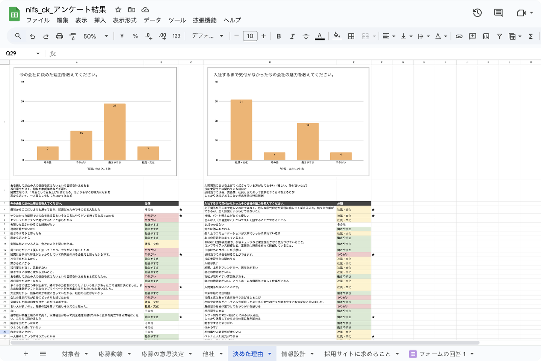The image size is (541, 361).
Task: Click the font size input field
Action: [x=250, y=36]
